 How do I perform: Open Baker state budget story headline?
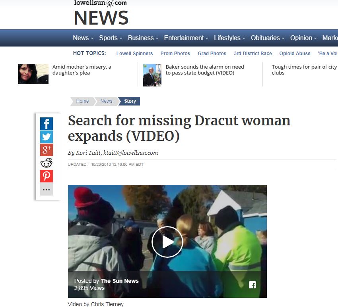(x=205, y=70)
